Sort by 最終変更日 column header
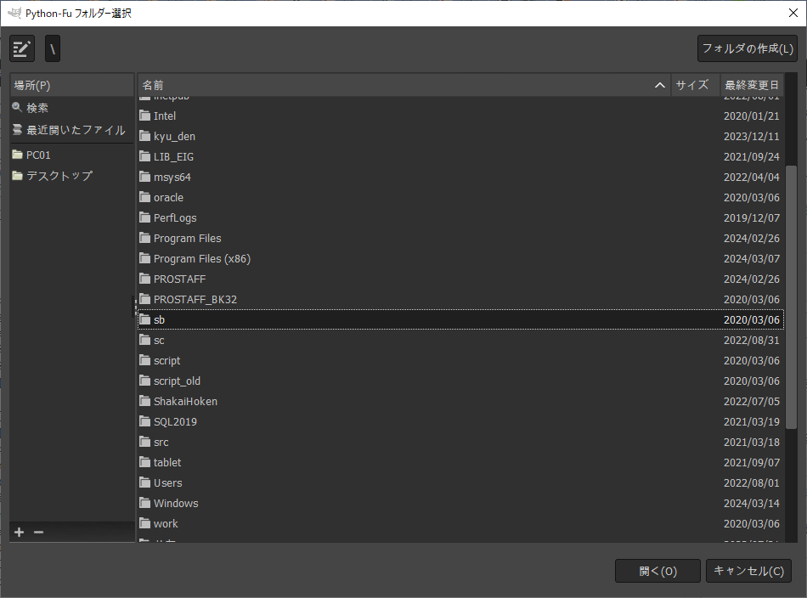Image resolution: width=807 pixels, height=598 pixels. click(751, 85)
